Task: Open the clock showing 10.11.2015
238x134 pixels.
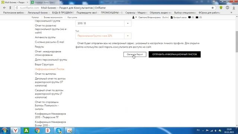Action: click(x=229, y=131)
